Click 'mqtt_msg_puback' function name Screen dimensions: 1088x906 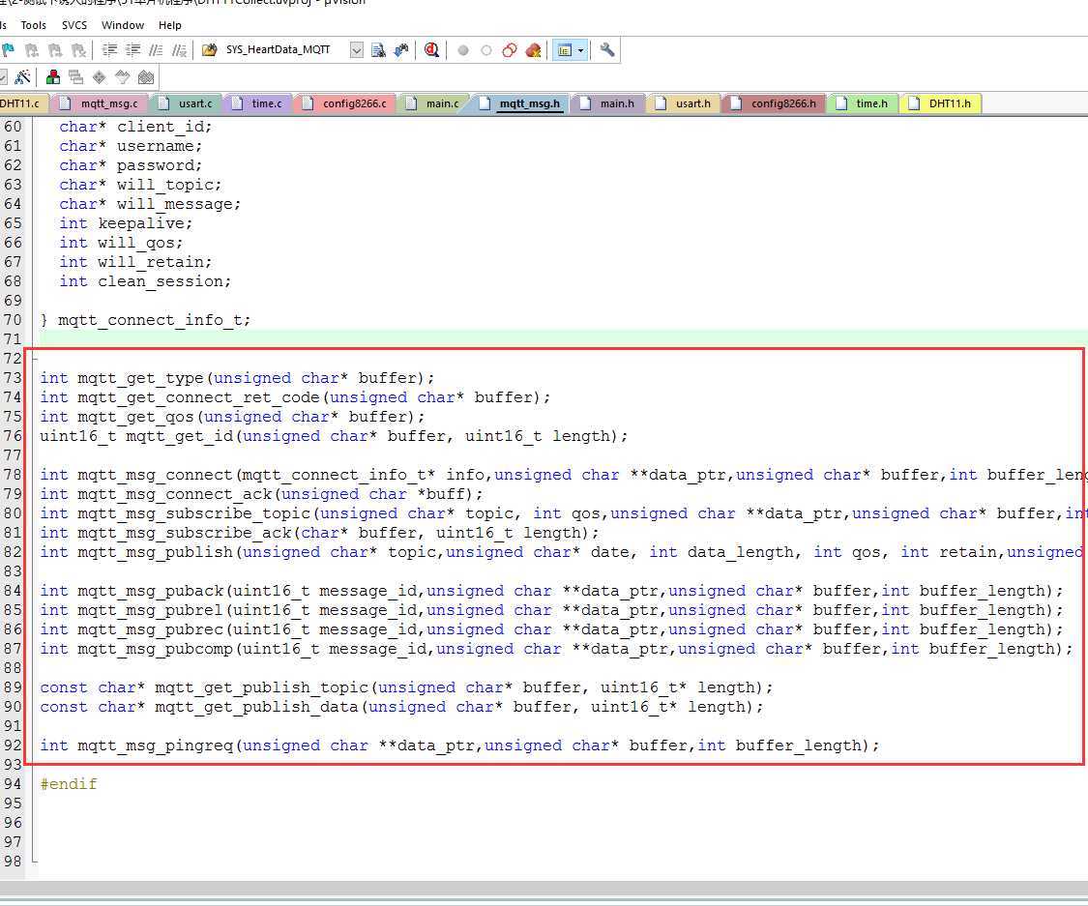coord(151,592)
